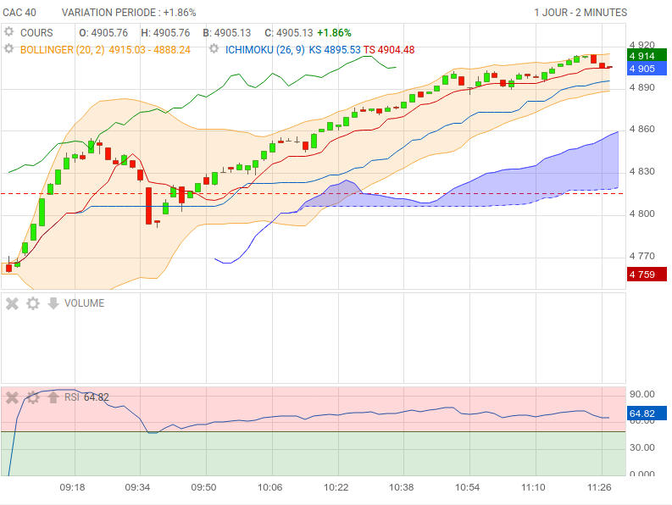The image size is (672, 505).
Task: Click the O: 4905.76 open value
Action: coord(103,33)
